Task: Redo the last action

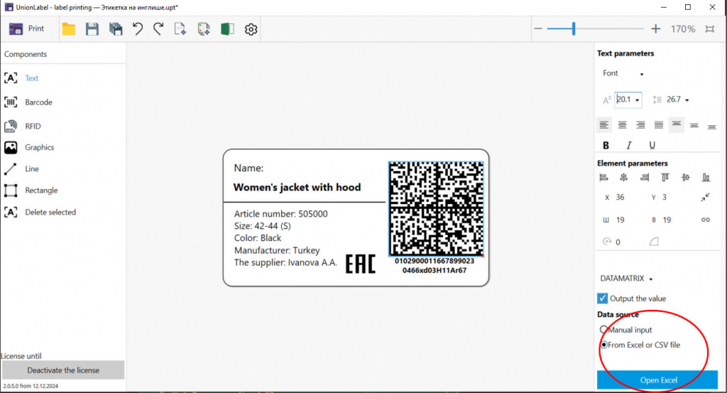Action: point(158,29)
